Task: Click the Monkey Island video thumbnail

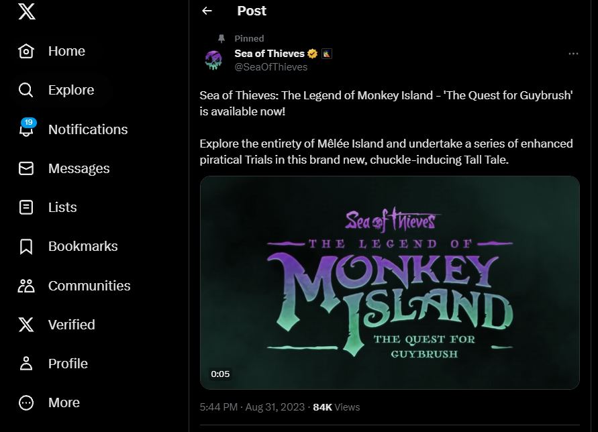Action: pyautogui.click(x=389, y=282)
